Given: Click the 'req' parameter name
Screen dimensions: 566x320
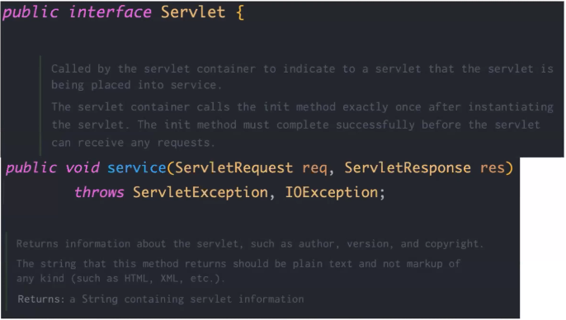Looking at the screenshot, I should coord(315,168).
